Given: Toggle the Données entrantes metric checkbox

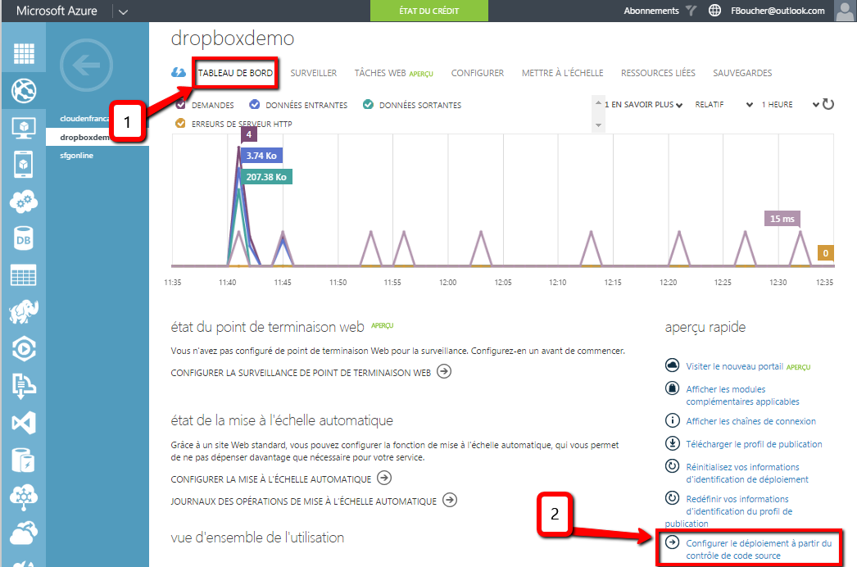Looking at the screenshot, I should tap(255, 104).
